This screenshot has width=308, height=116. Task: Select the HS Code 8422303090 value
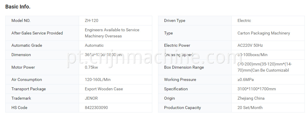tap(96, 108)
